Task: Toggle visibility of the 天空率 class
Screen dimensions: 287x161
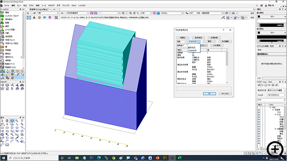Action: point(259,110)
